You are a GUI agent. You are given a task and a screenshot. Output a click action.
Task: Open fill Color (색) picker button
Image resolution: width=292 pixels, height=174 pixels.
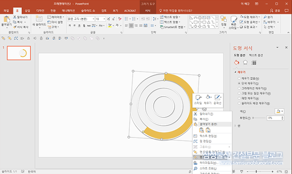pos(279,112)
